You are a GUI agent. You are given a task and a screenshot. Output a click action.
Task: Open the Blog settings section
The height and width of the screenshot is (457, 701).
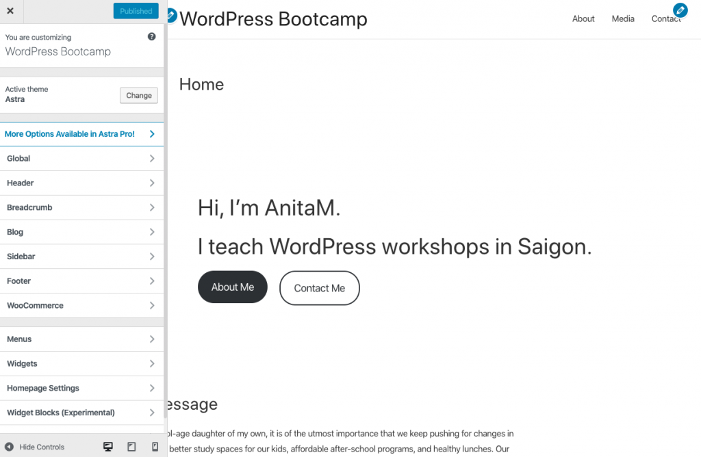(x=82, y=232)
